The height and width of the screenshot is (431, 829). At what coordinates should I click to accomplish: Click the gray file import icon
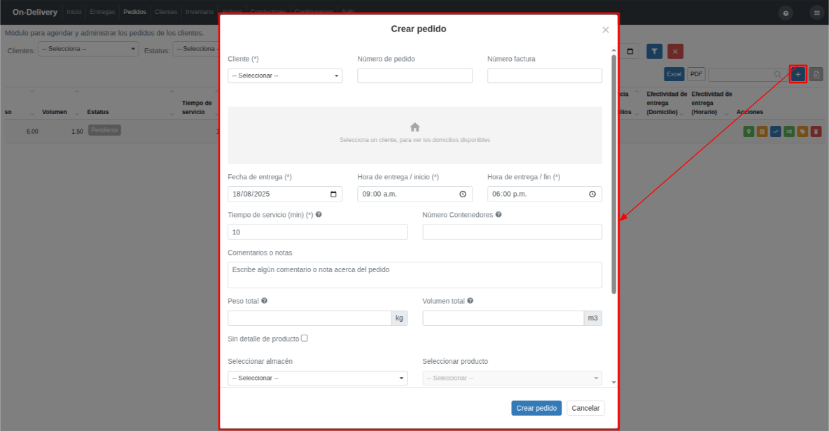(x=816, y=74)
